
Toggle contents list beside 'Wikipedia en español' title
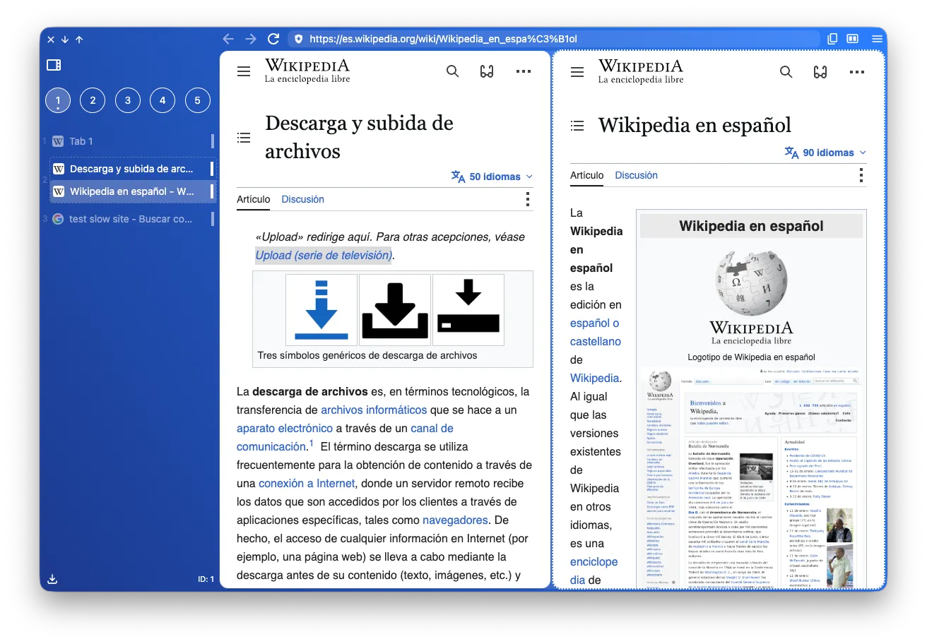(577, 126)
